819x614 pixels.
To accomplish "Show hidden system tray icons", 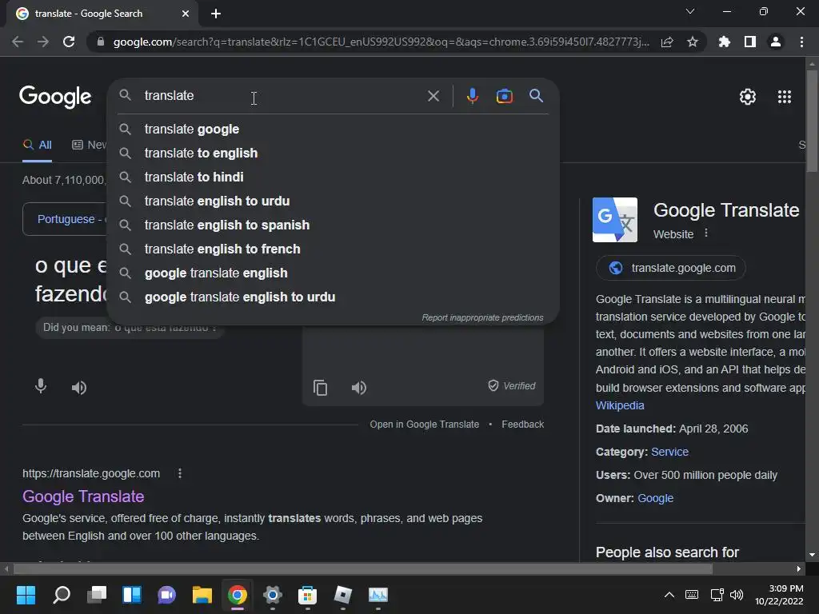I will [x=669, y=595].
